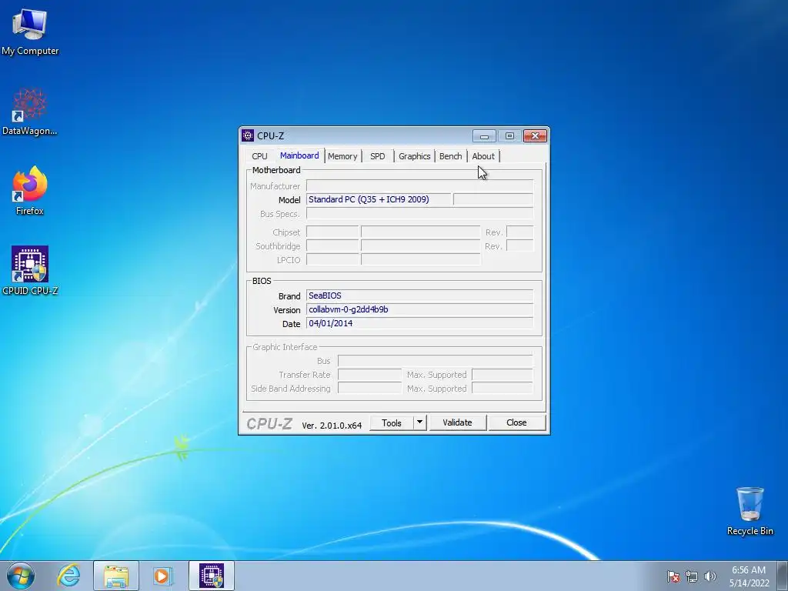The width and height of the screenshot is (788, 591).
Task: Click the Ver. 2.01.0.x64 version text
Action: (332, 425)
